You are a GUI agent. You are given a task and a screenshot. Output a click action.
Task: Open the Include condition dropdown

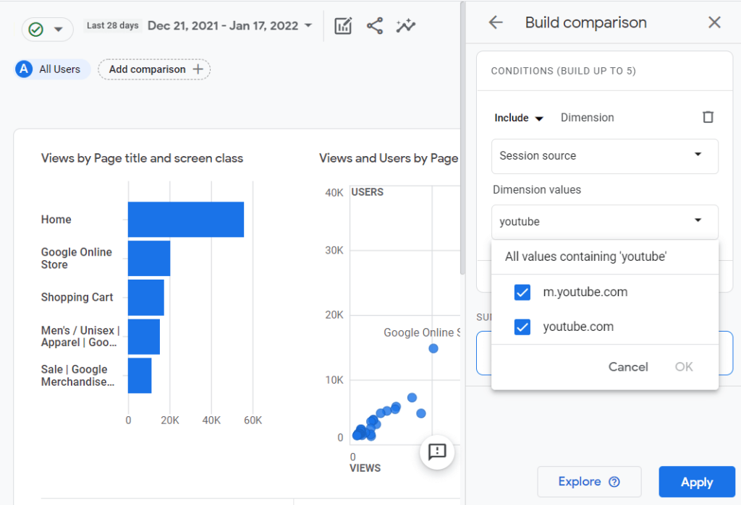point(518,117)
